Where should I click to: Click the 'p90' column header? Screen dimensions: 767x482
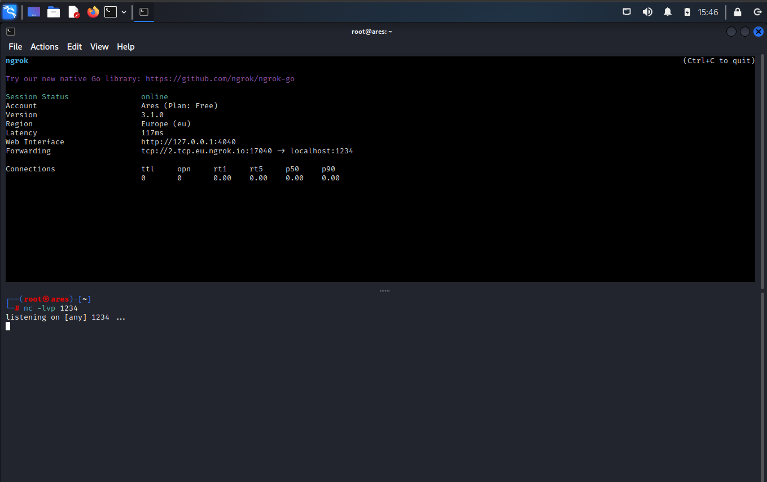(328, 169)
